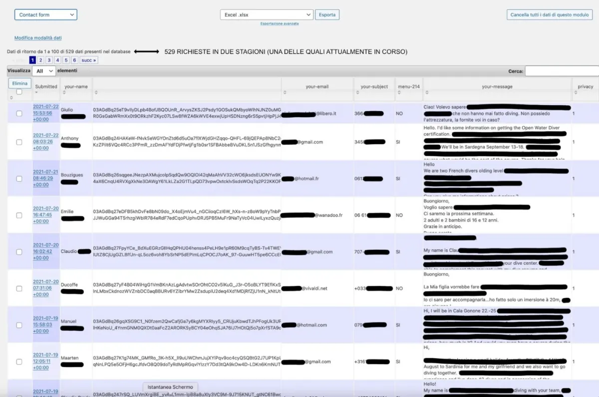Sort by the menu-214 column header
The height and width of the screenshot is (397, 599).
(x=409, y=86)
